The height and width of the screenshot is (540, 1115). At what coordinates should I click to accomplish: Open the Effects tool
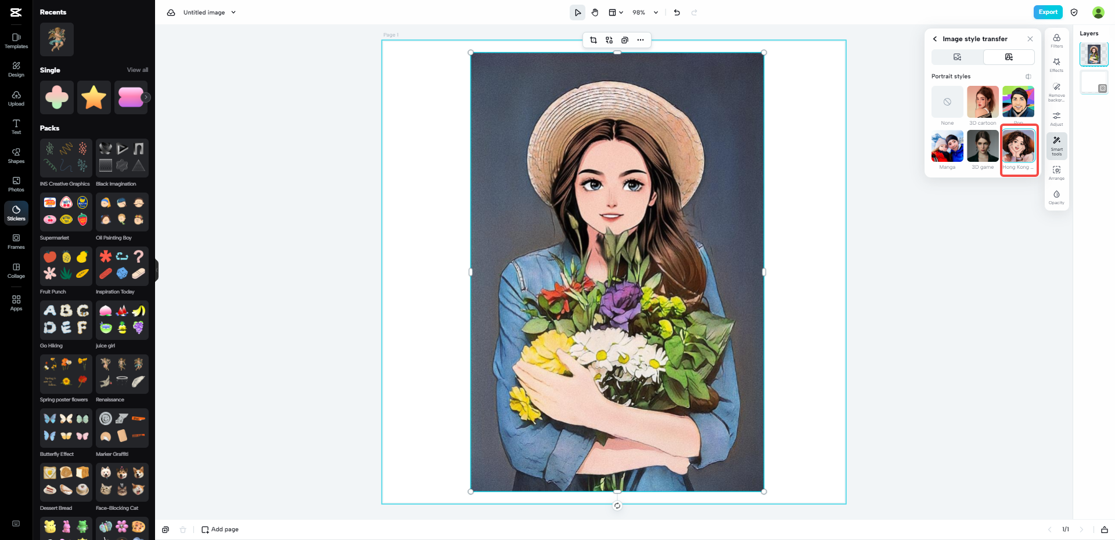click(x=1057, y=65)
